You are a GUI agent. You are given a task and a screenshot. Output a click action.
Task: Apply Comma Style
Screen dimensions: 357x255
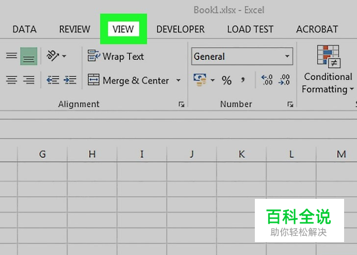243,80
